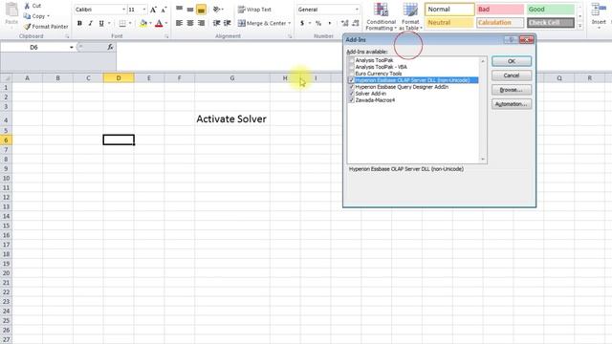Click the Add-Ins dialog help button
The height and width of the screenshot is (344, 612).
point(511,40)
